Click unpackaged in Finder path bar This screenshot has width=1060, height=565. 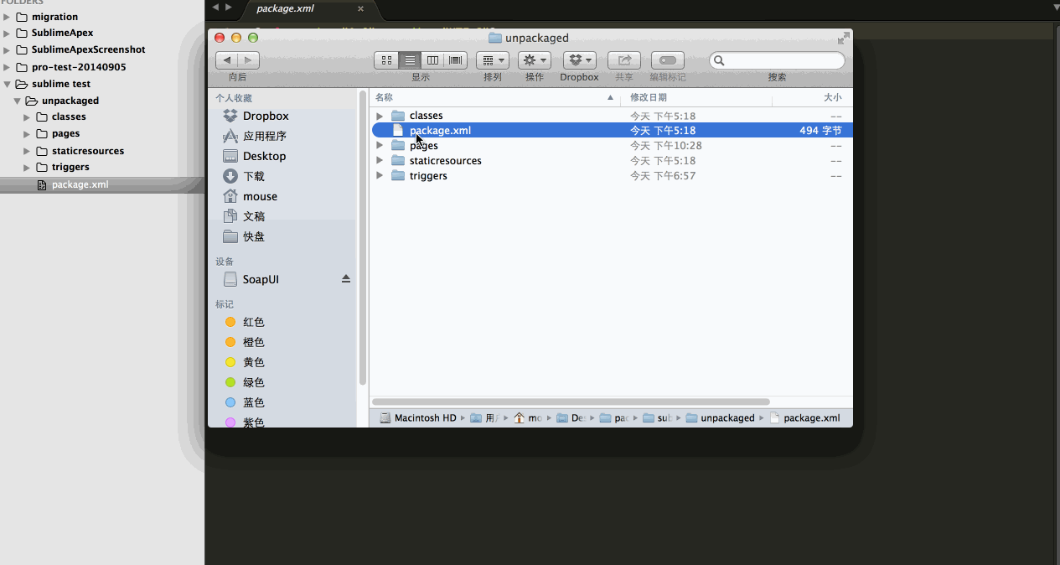pos(720,418)
